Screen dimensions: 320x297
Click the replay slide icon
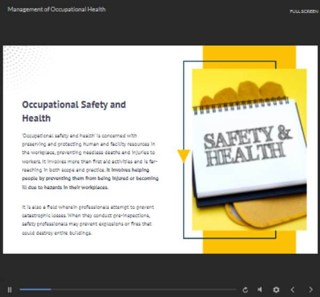[x=245, y=290]
